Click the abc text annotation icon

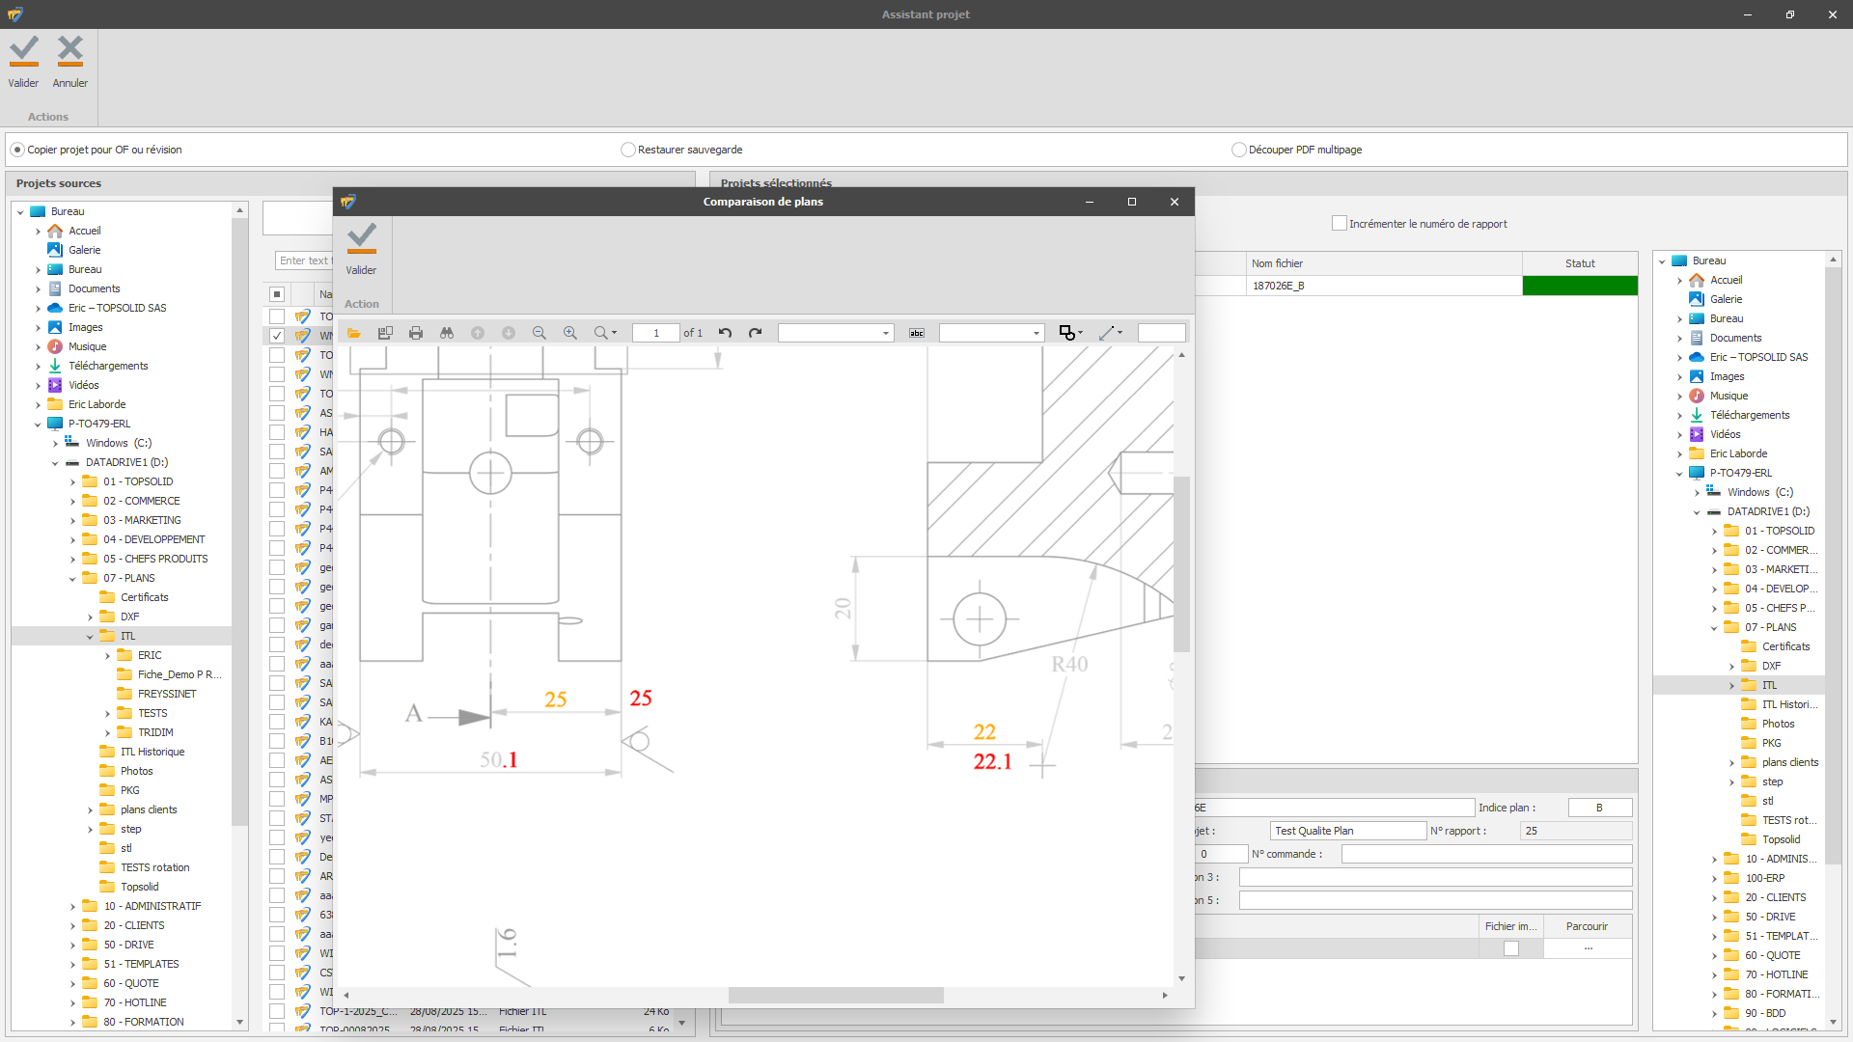coord(917,333)
